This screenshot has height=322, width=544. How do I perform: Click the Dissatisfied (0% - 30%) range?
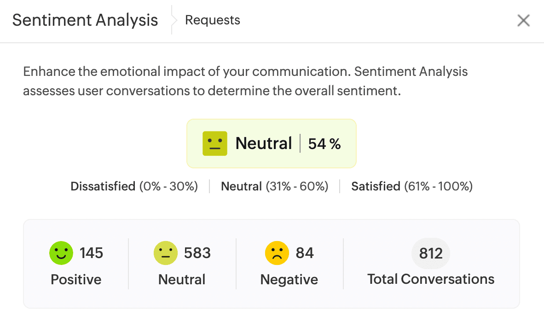point(134,186)
